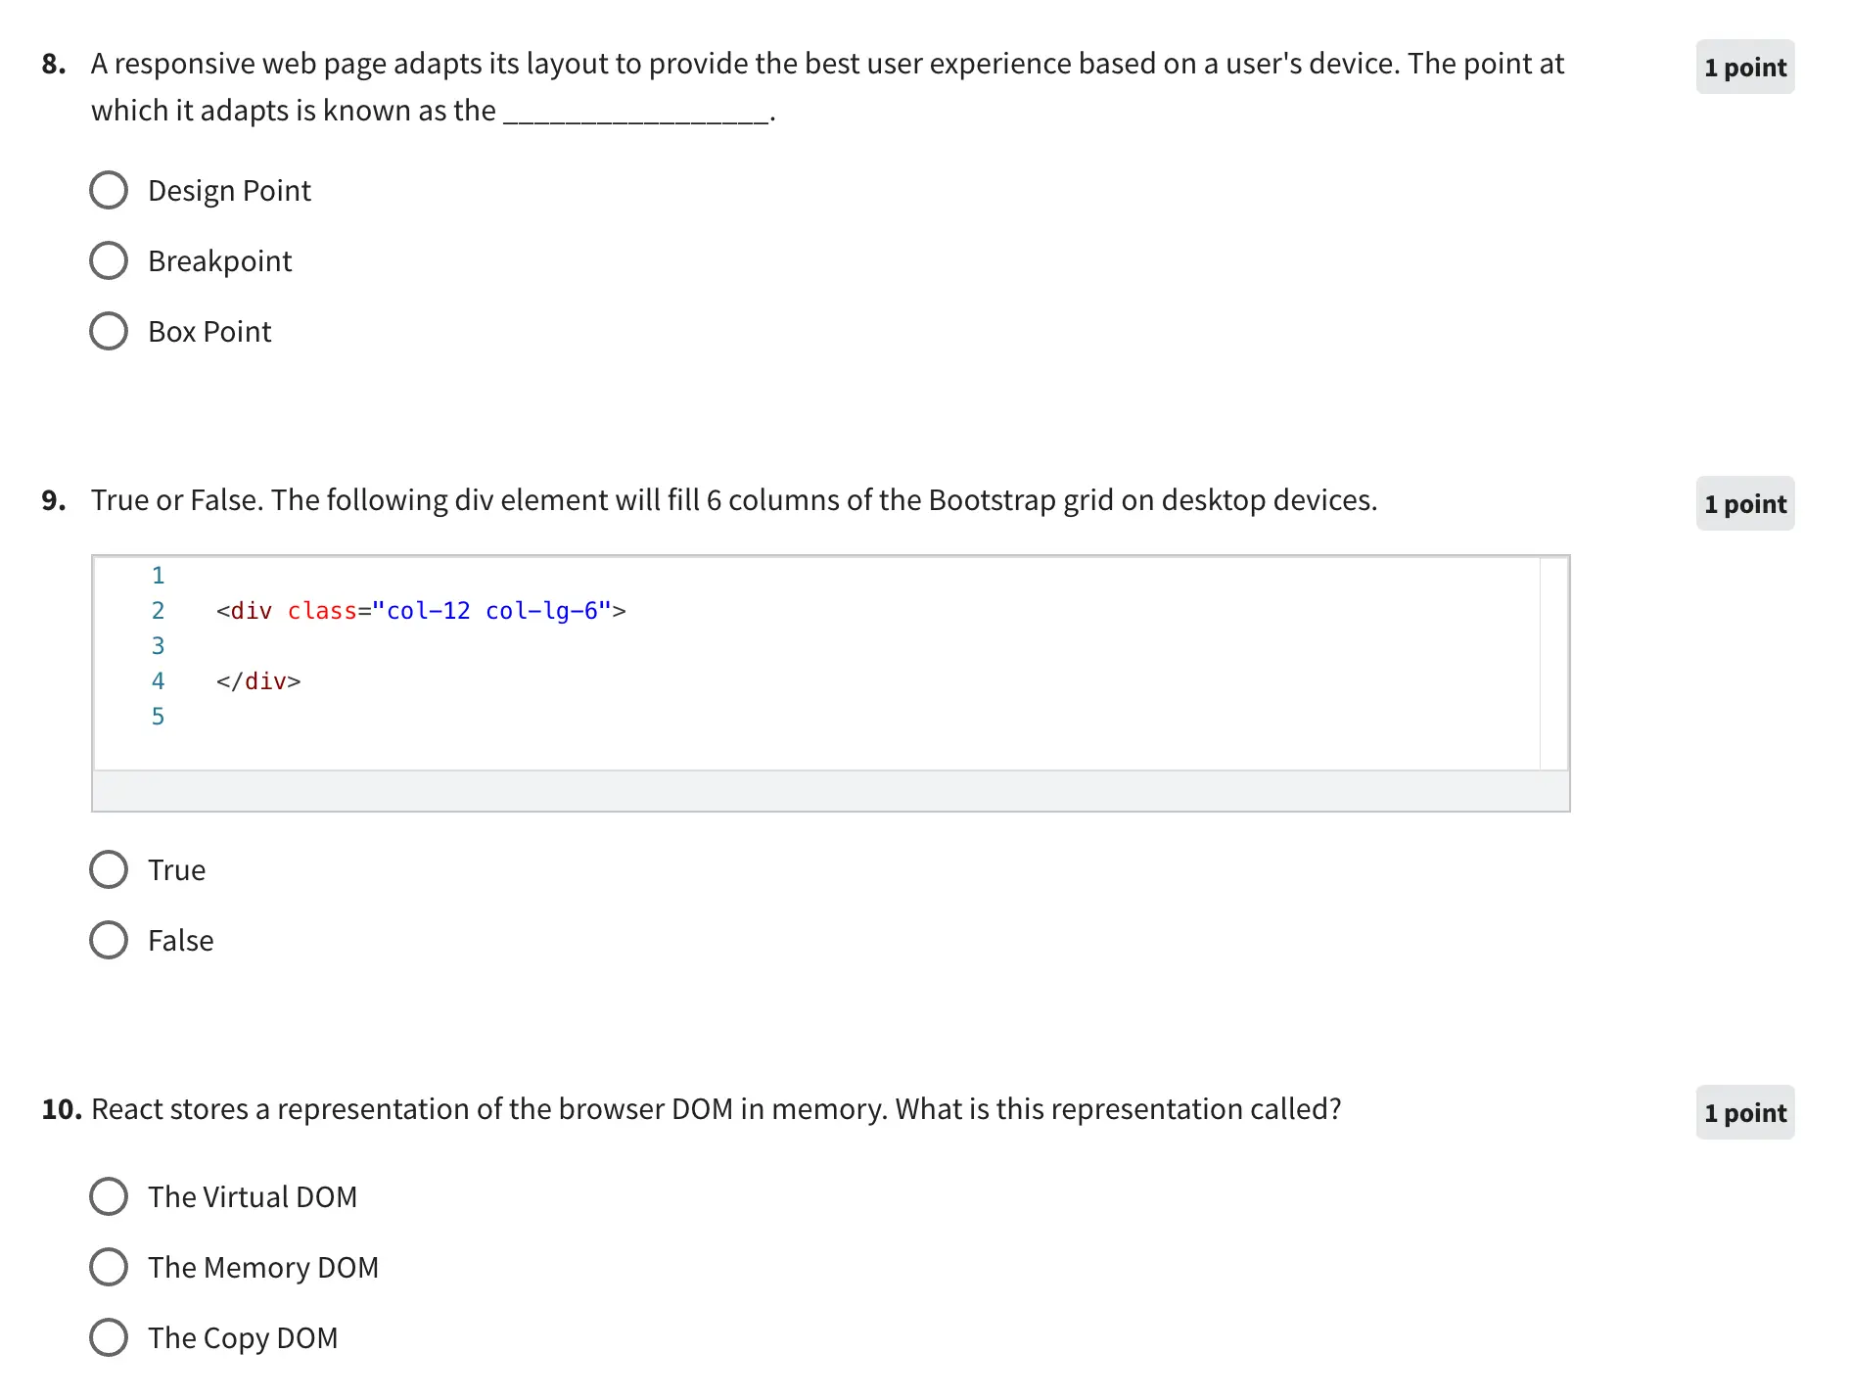Click line number 5 in the code gutter
Viewport: 1850px width, 1400px height.
coord(158,717)
